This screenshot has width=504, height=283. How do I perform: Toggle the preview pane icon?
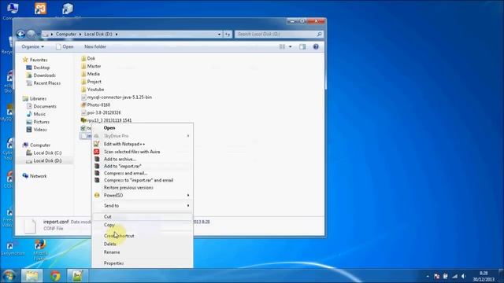click(x=302, y=47)
